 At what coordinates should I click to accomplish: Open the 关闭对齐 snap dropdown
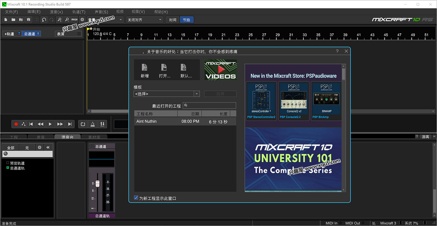click(x=145, y=20)
